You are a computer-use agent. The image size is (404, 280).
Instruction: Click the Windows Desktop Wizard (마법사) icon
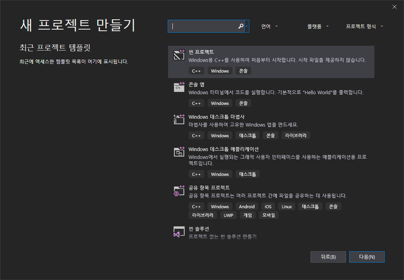tap(179, 119)
